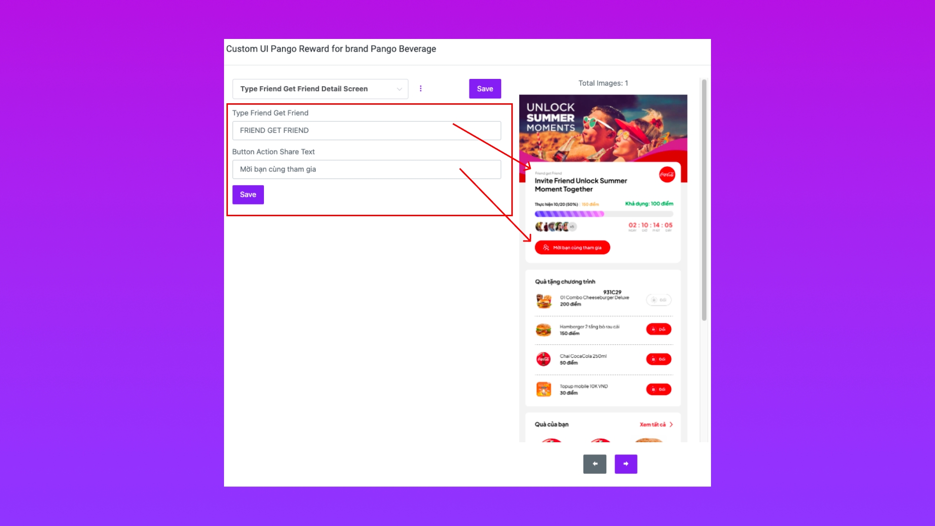
Task: Click the purple progress bar in preview
Action: tap(569, 214)
